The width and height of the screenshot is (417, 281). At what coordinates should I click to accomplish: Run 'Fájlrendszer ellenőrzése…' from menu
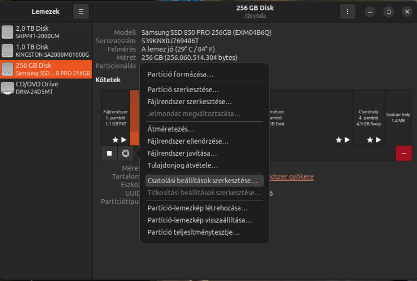pos(188,141)
